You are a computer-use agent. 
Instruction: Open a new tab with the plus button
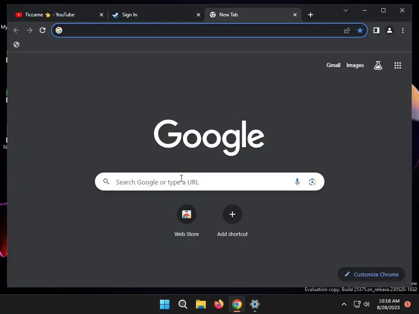click(310, 15)
